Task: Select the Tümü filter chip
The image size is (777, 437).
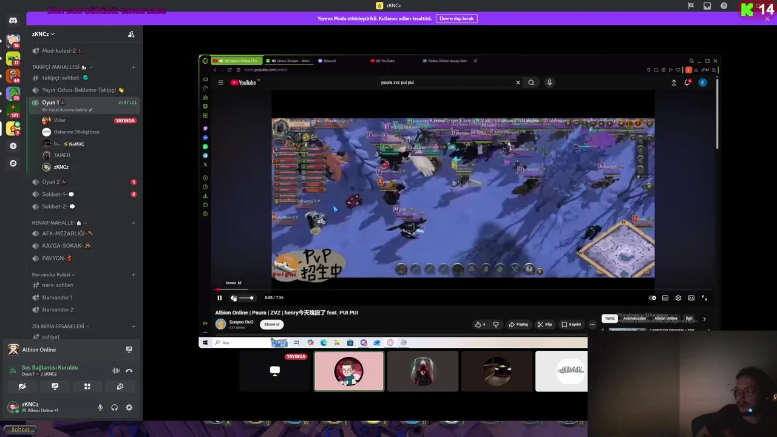Action: point(609,319)
